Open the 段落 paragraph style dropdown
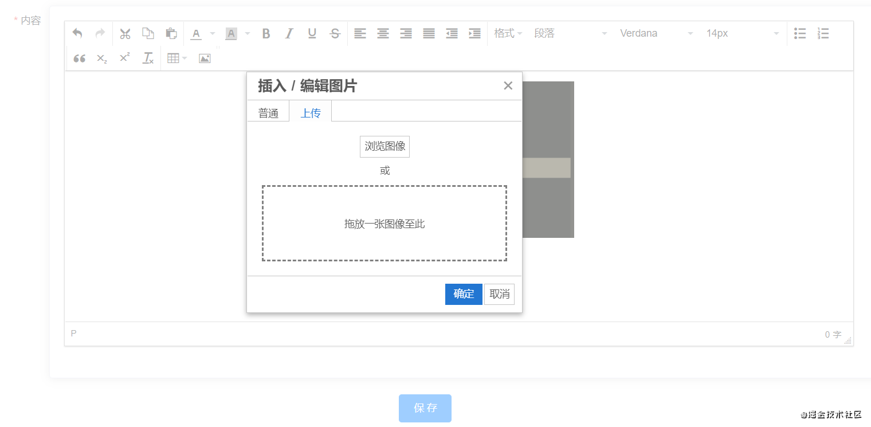The width and height of the screenshot is (871, 427). 570,33
